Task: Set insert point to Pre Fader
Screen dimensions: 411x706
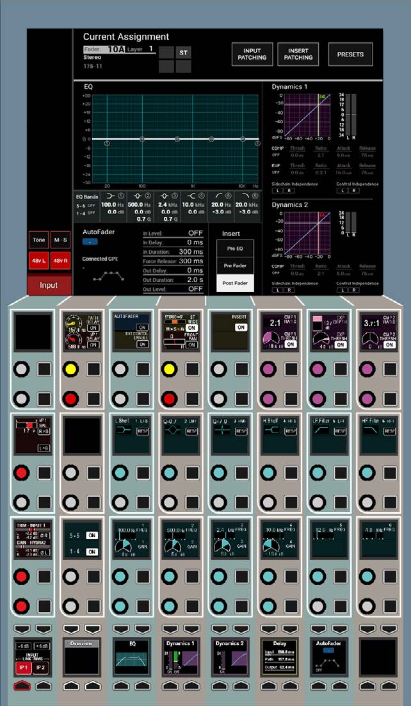Action: (235, 266)
